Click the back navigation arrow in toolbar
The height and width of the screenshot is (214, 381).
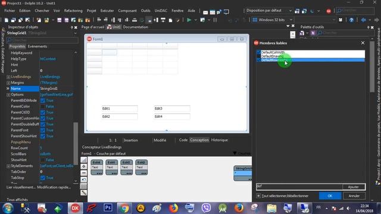click(x=364, y=20)
